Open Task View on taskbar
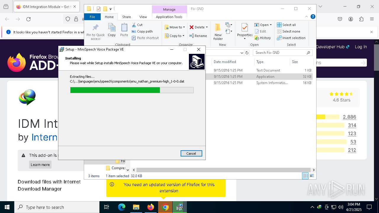Viewport: 379px width, 213px height. click(x=107, y=207)
